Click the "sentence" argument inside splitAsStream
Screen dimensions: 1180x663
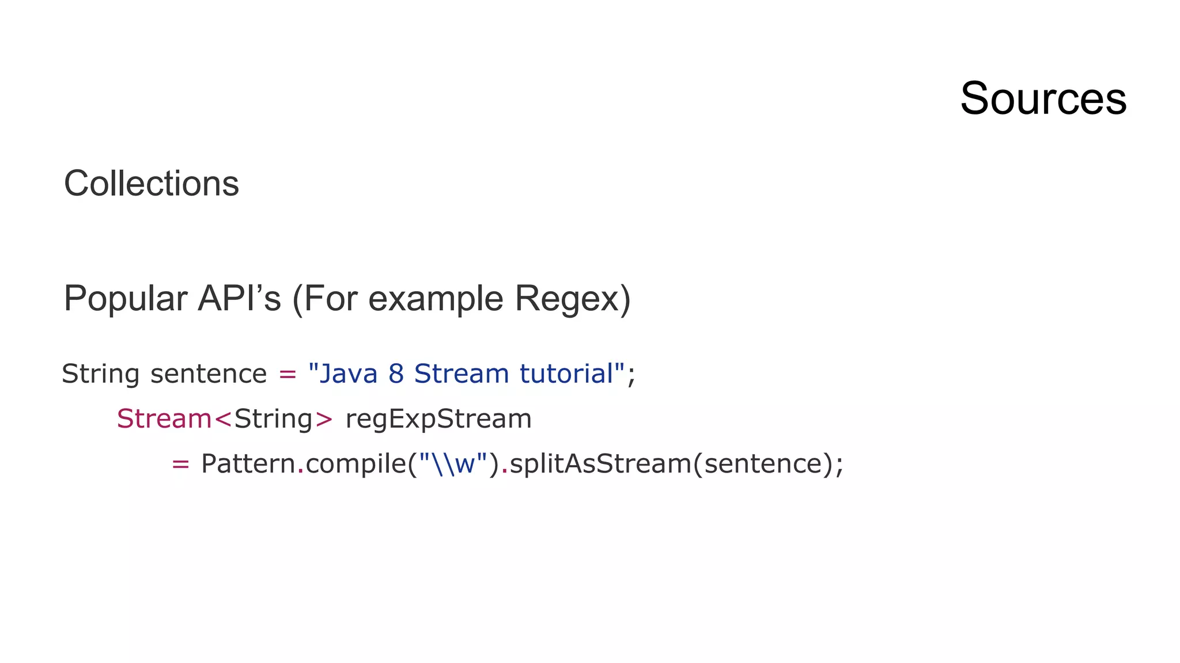point(763,463)
